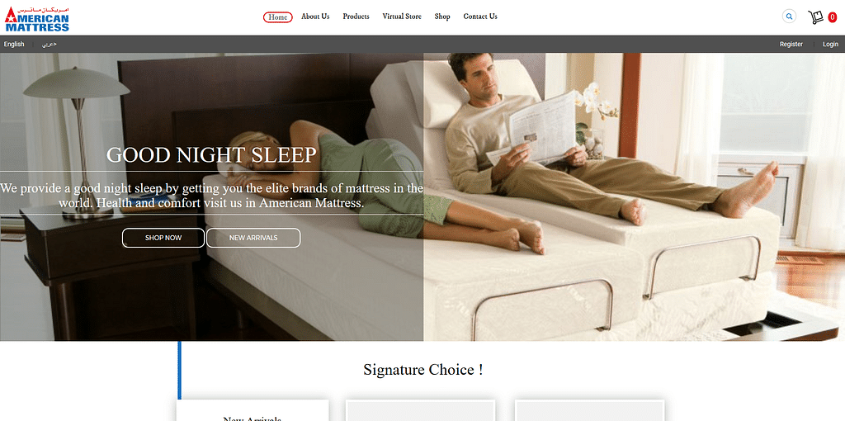Open the Products menu
The width and height of the screenshot is (845, 421).
(356, 17)
